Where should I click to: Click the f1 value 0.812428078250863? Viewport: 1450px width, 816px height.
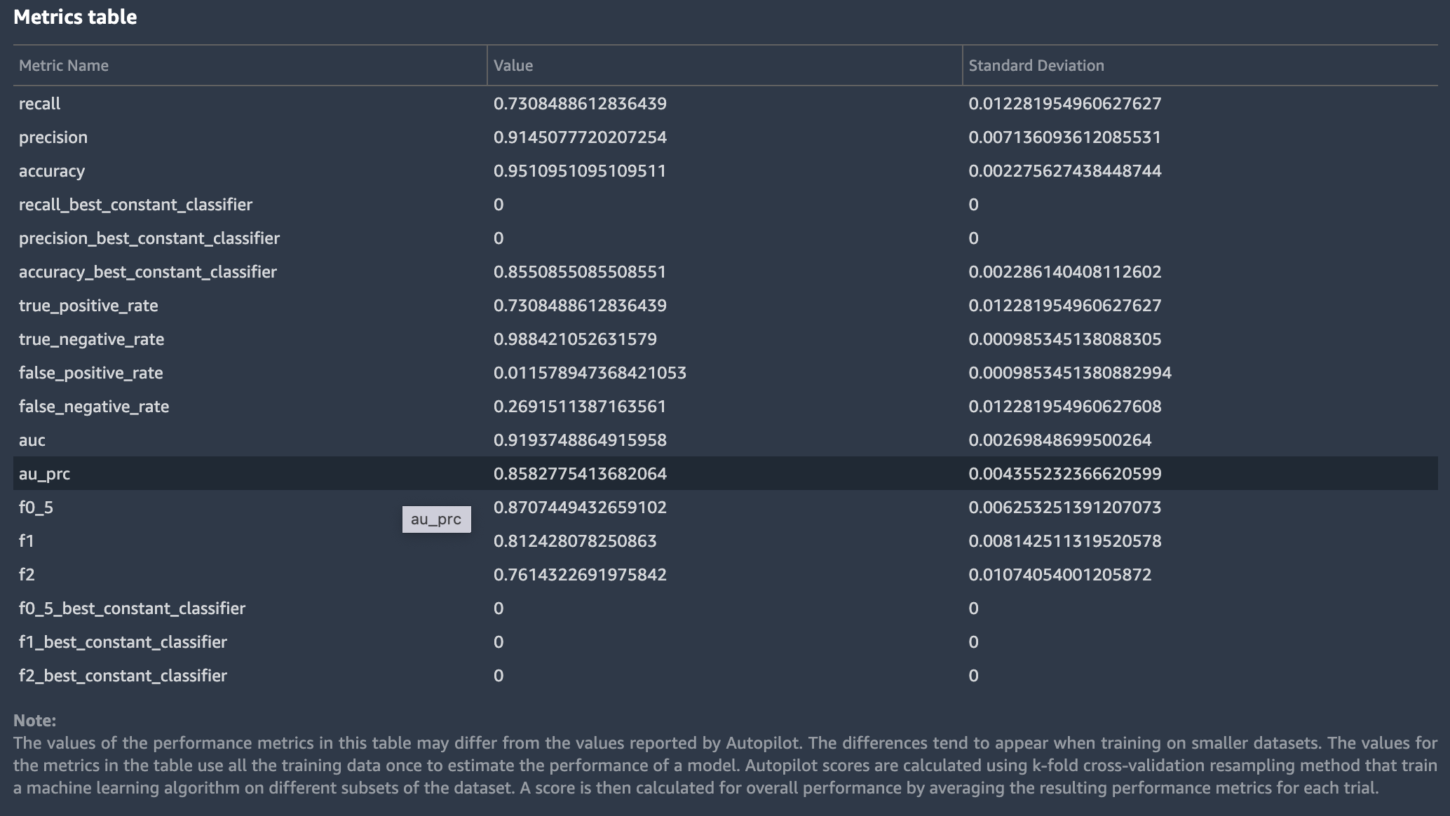[574, 541]
